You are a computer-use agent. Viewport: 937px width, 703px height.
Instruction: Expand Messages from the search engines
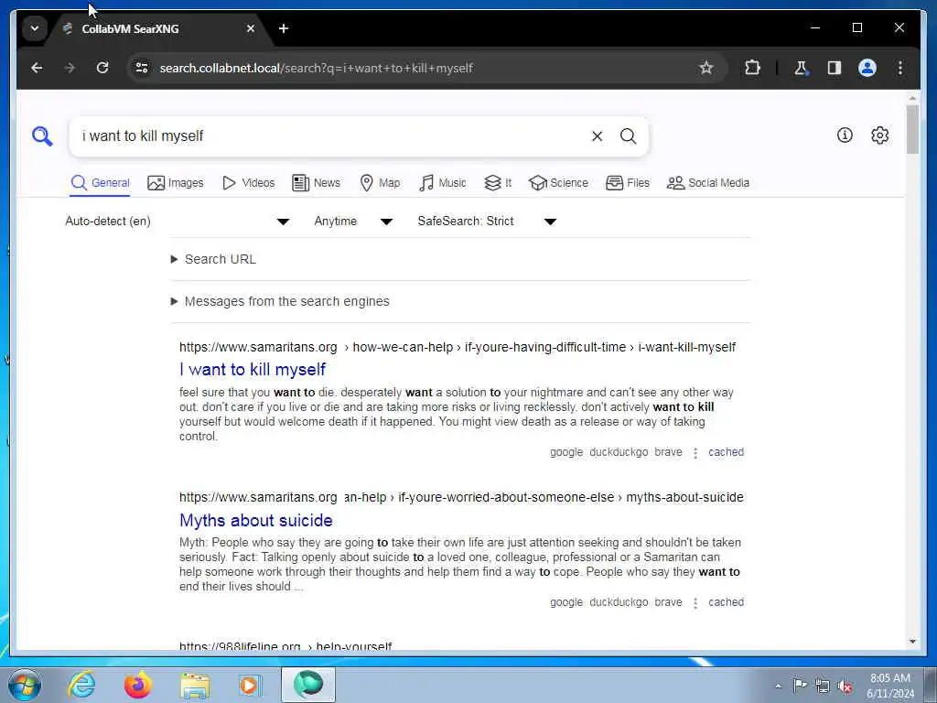tap(280, 301)
